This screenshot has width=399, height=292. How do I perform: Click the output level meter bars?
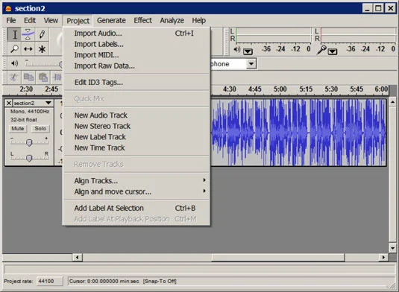pyautogui.click(x=274, y=35)
